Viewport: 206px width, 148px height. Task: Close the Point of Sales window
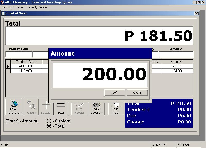pyautogui.click(x=196, y=13)
